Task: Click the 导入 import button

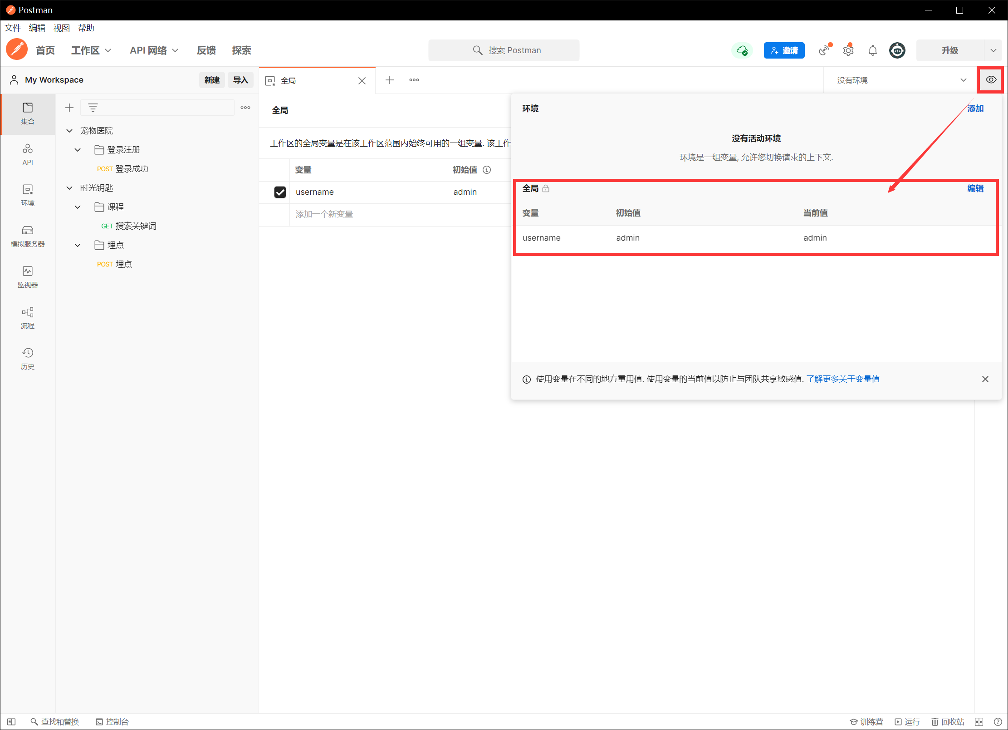Action: [x=240, y=80]
